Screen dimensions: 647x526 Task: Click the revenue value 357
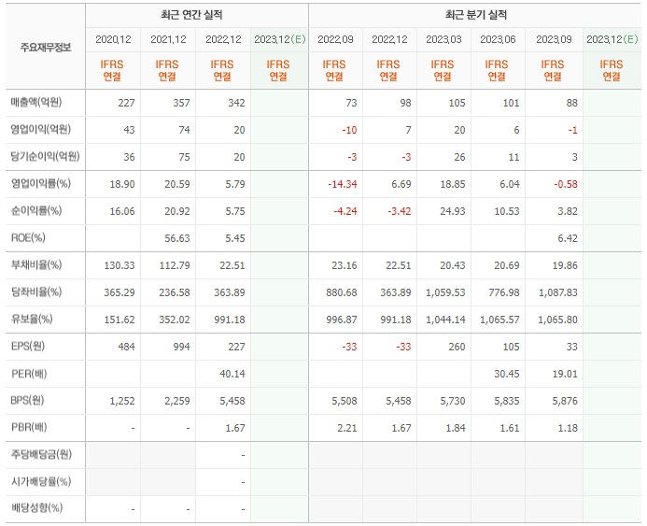click(181, 103)
